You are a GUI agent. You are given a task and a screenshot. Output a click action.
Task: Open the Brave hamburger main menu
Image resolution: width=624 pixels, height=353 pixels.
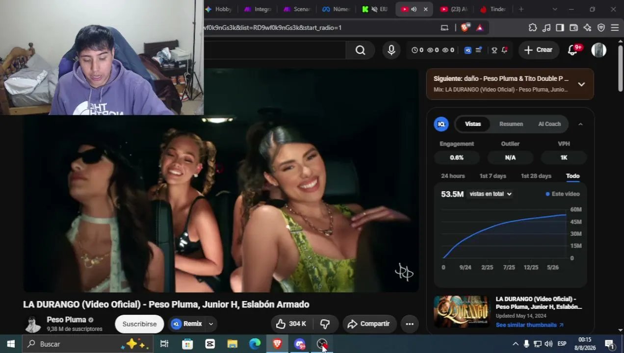pyautogui.click(x=615, y=27)
